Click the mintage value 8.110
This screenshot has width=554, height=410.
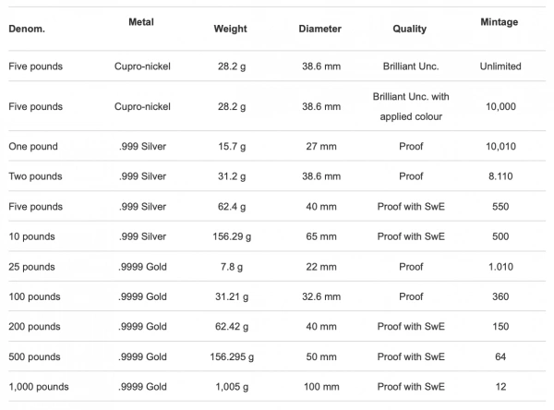tap(500, 176)
